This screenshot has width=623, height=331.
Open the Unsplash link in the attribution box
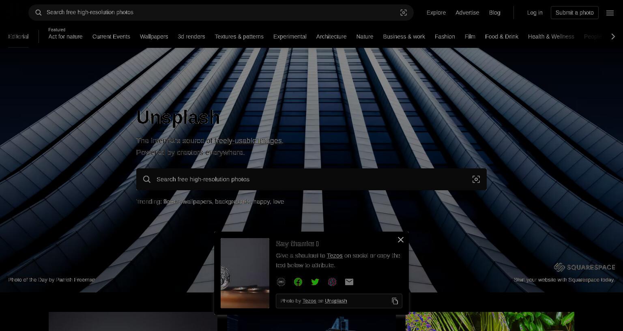pos(336,301)
